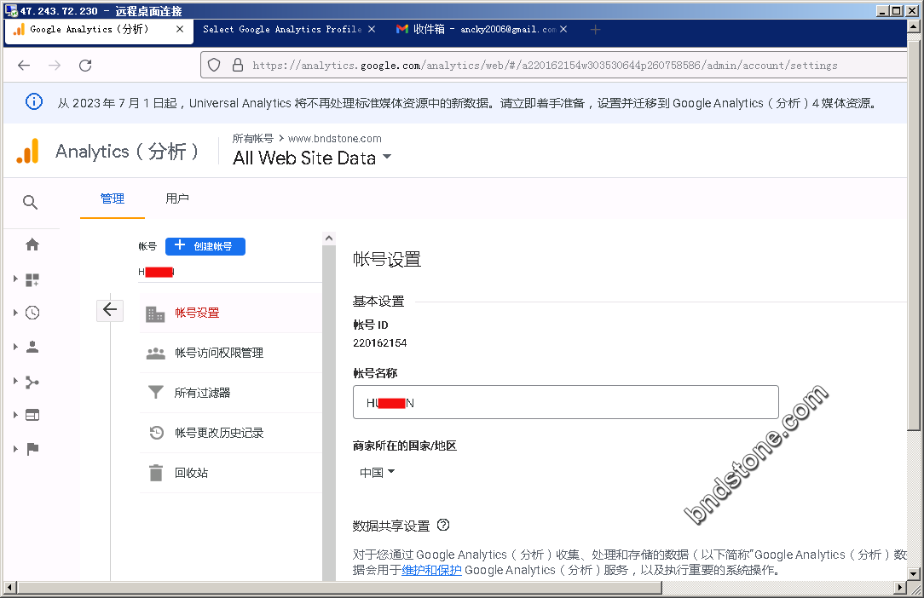Expand the Customization sidebar section arrow
The width and height of the screenshot is (924, 598).
(x=16, y=279)
